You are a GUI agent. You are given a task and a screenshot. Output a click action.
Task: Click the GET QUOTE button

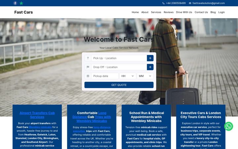click(x=119, y=85)
